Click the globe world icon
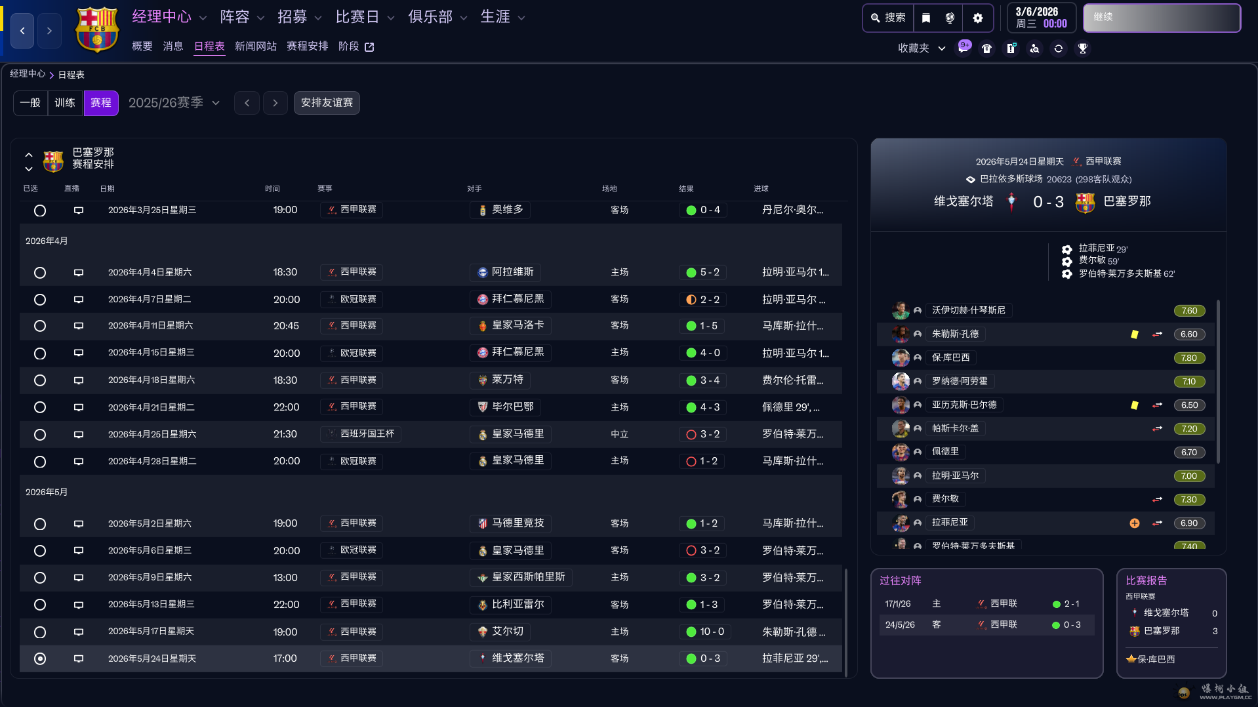Image resolution: width=1258 pixels, height=707 pixels. [x=950, y=18]
